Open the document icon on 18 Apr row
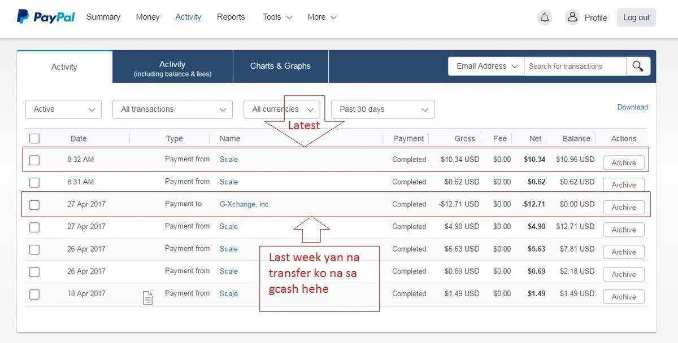The image size is (678, 343). click(x=147, y=297)
